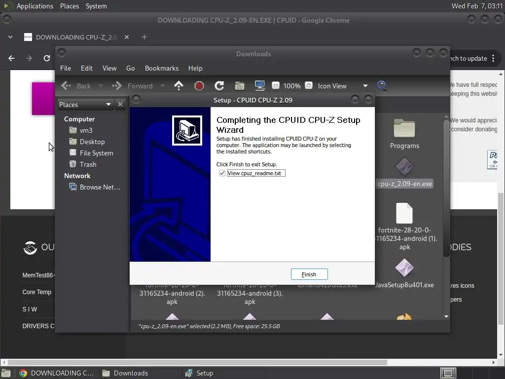
Task: Open the Places system menu
Action: click(70, 6)
